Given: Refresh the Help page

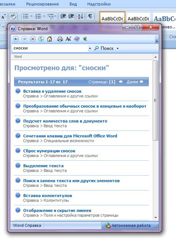Looking at the screenshot, I should click(41, 39).
